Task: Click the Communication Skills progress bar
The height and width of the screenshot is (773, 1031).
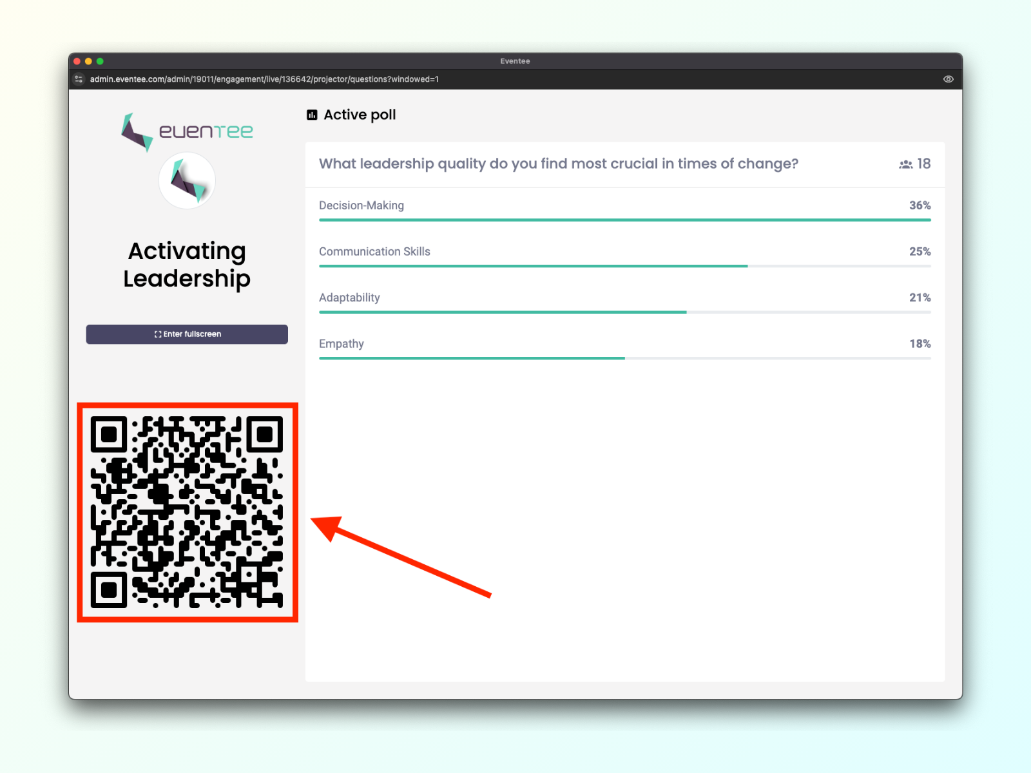Action: click(x=625, y=266)
